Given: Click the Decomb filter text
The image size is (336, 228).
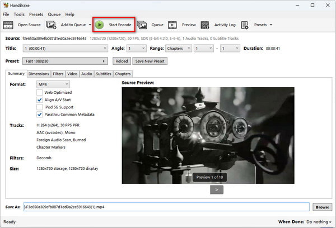Looking at the screenshot, I should (44, 158).
